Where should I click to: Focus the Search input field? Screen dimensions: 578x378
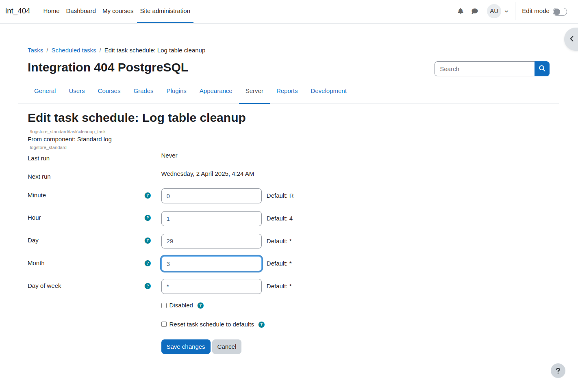click(485, 69)
